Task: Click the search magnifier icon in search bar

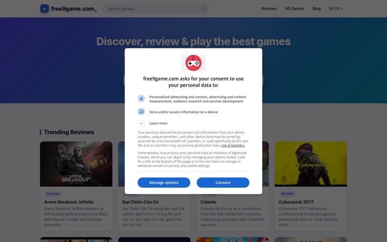Action: 203,9
